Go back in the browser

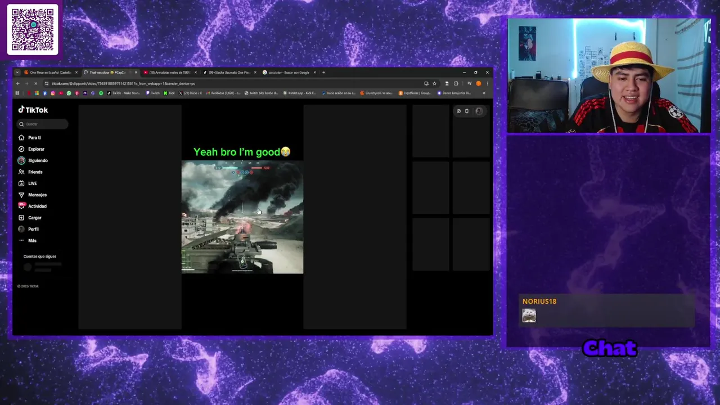pyautogui.click(x=17, y=83)
